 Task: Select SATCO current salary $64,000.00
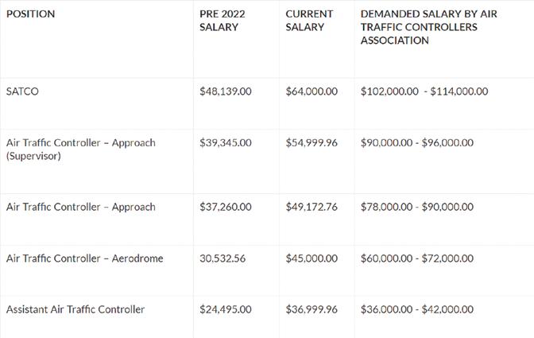pos(311,91)
